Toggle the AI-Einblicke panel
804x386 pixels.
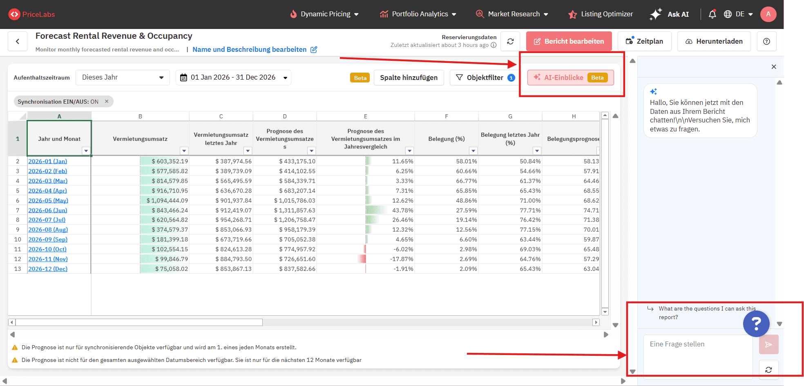coord(570,78)
